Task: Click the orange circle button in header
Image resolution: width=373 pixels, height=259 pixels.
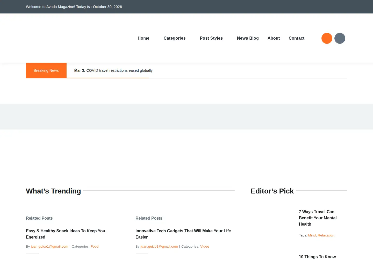Action: point(327,38)
